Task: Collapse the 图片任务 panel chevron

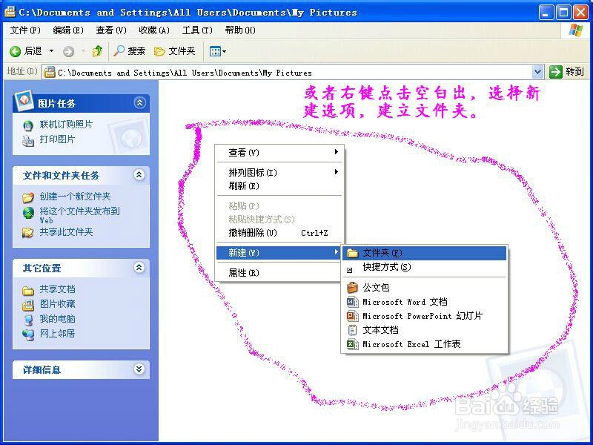Action: [x=139, y=103]
